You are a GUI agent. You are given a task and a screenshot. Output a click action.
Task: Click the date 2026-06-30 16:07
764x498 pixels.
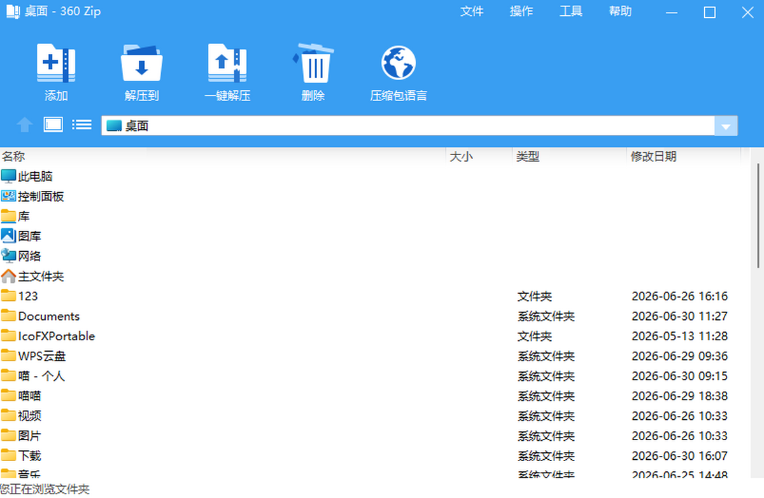point(679,456)
